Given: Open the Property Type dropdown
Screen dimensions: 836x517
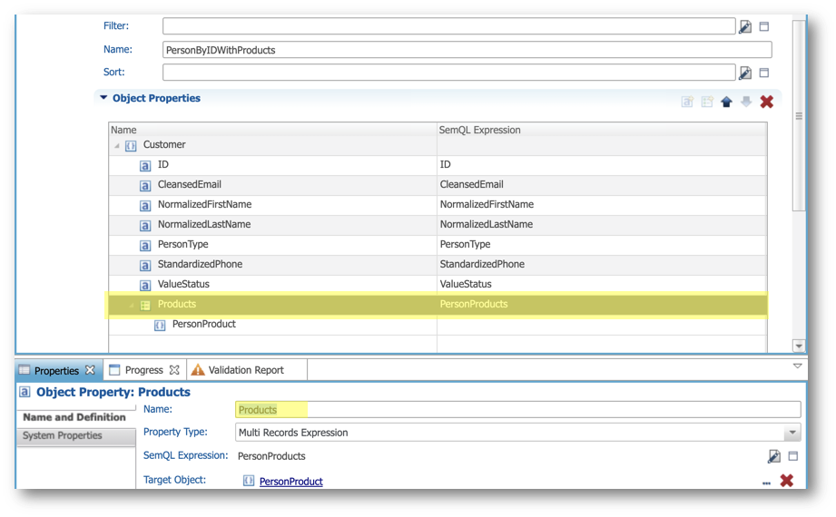Looking at the screenshot, I should 792,433.
